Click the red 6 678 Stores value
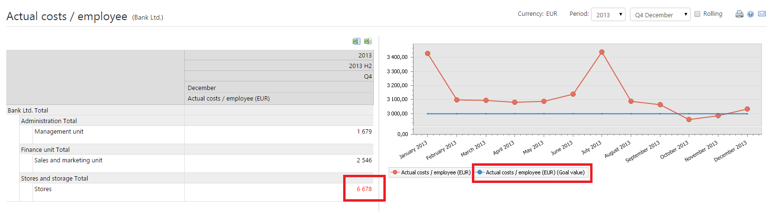The image size is (772, 216). [364, 189]
